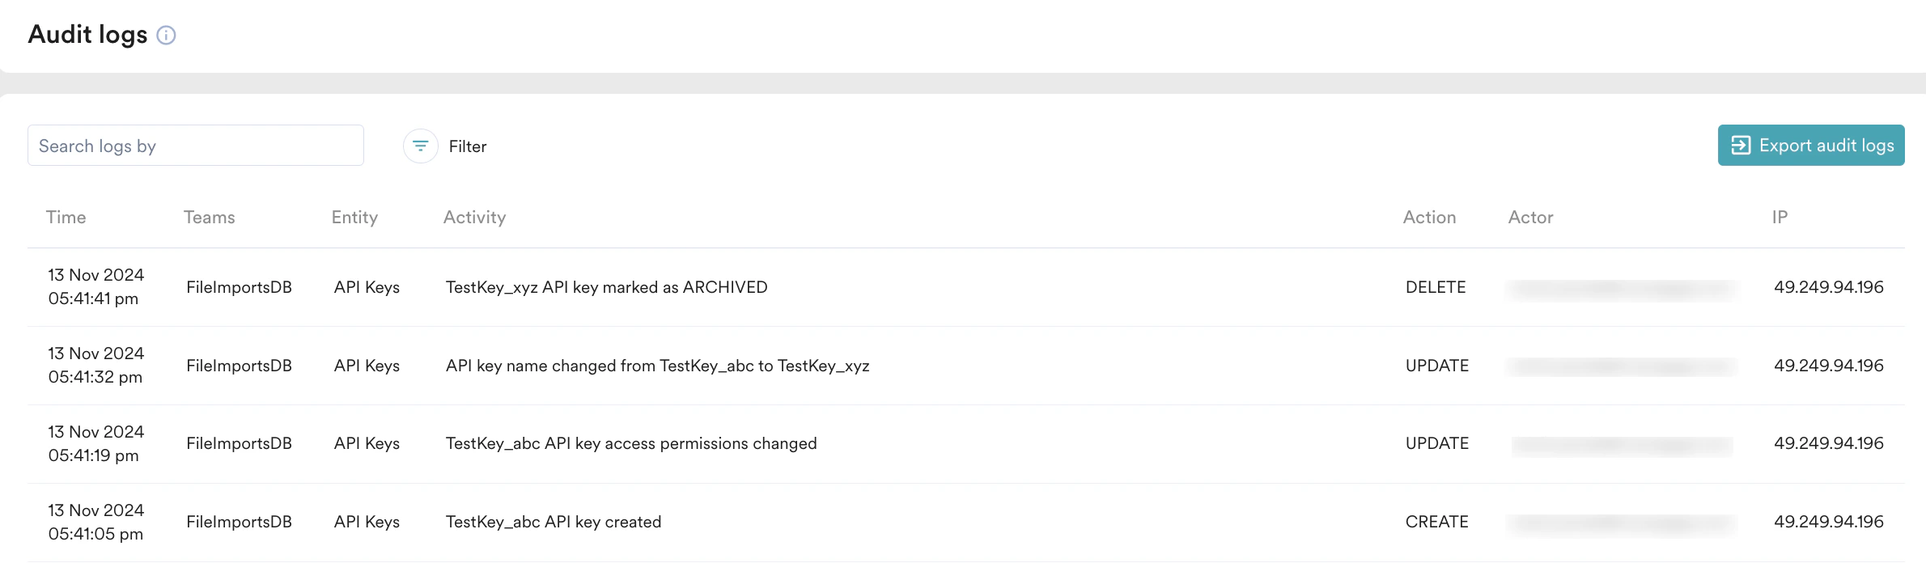Image resolution: width=1926 pixels, height=563 pixels.
Task: Click FileImportsDB in the top log row
Action: (x=240, y=286)
